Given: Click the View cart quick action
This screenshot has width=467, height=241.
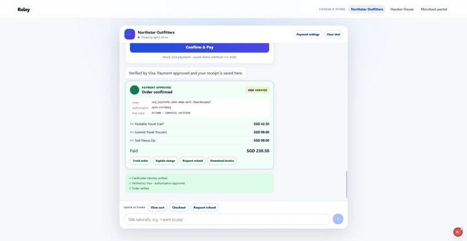Looking at the screenshot, I should pyautogui.click(x=157, y=207).
